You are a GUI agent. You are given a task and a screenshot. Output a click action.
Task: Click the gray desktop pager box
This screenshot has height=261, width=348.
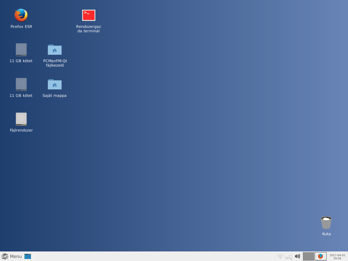[x=308, y=256]
